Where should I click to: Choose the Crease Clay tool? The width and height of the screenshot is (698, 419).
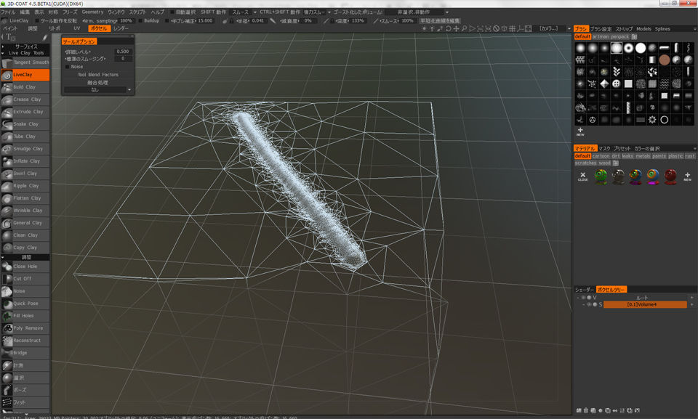tap(25, 99)
